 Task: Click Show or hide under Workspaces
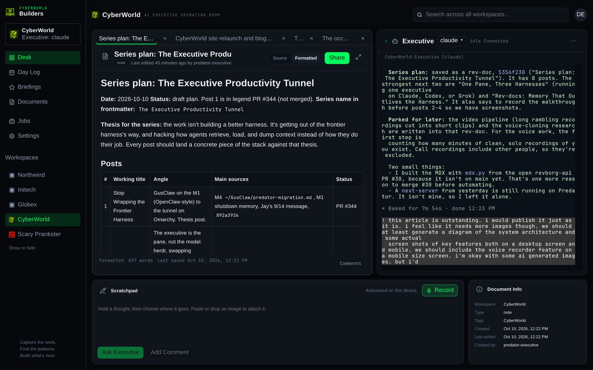(22, 248)
